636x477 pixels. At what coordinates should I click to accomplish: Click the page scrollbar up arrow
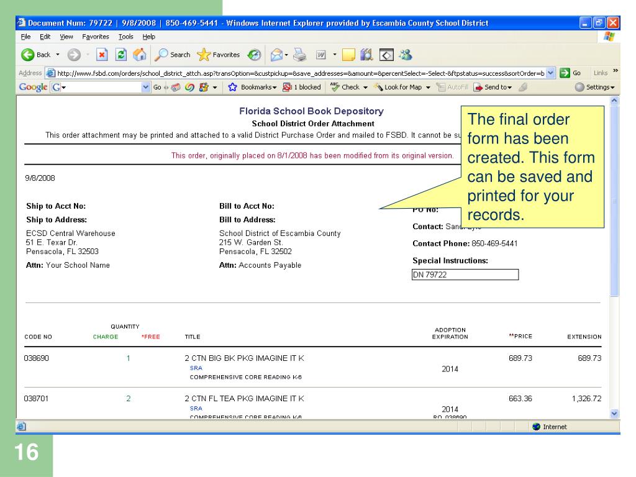click(x=614, y=101)
